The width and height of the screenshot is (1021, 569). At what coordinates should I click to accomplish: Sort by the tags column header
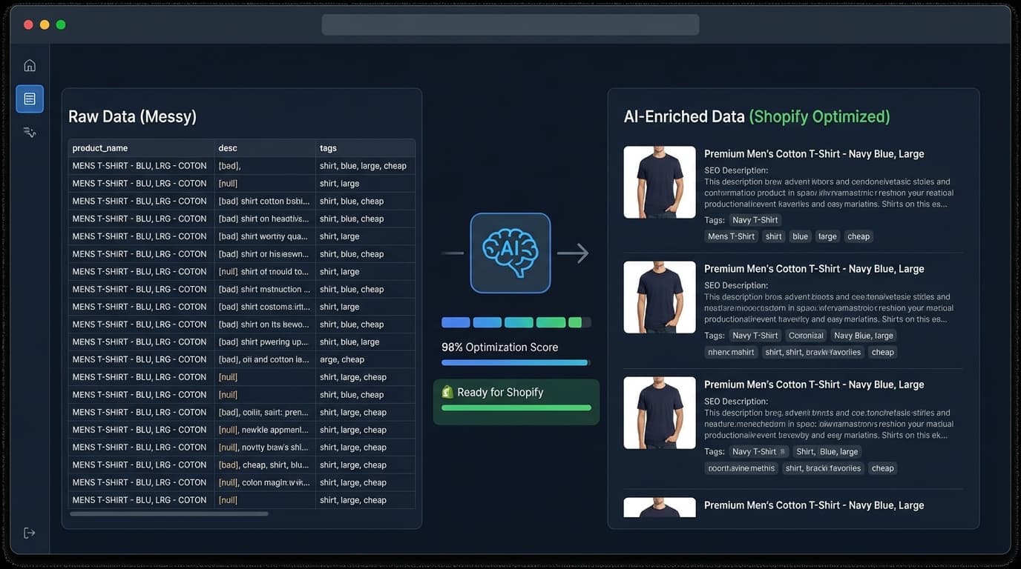click(x=327, y=147)
